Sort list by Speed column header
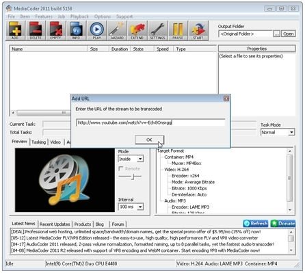The width and height of the screenshot is (305, 273). pos(163,49)
